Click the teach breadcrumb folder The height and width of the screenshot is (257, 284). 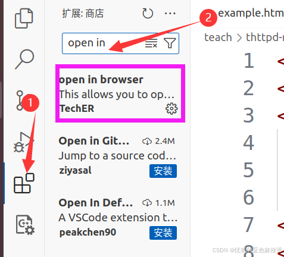[x=218, y=37]
